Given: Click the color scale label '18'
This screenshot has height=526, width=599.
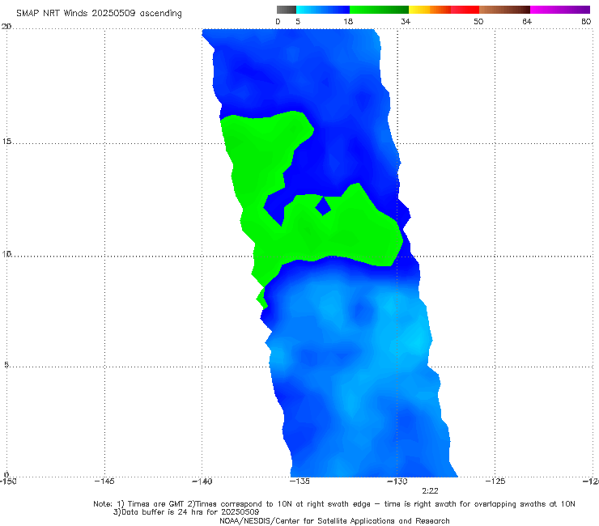Looking at the screenshot, I should [x=348, y=21].
